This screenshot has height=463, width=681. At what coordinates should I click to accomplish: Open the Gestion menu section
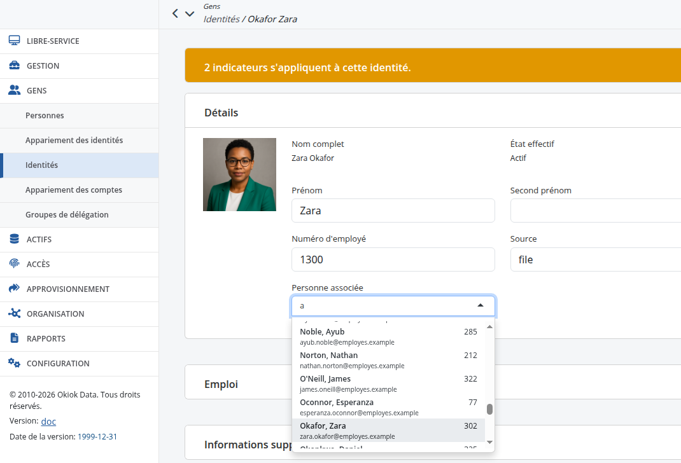(79, 66)
